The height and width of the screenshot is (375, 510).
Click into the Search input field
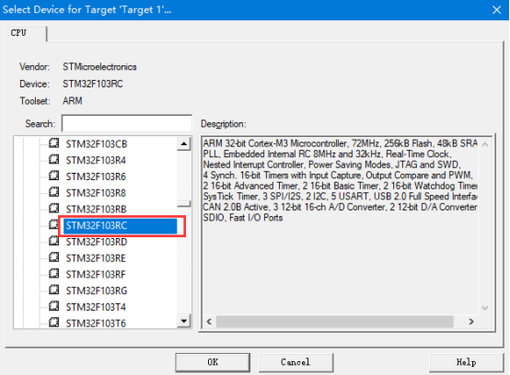click(x=127, y=123)
